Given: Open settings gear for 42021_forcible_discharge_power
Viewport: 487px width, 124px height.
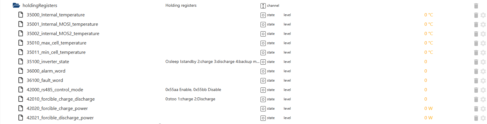Looking at the screenshot, I should (x=483, y=118).
